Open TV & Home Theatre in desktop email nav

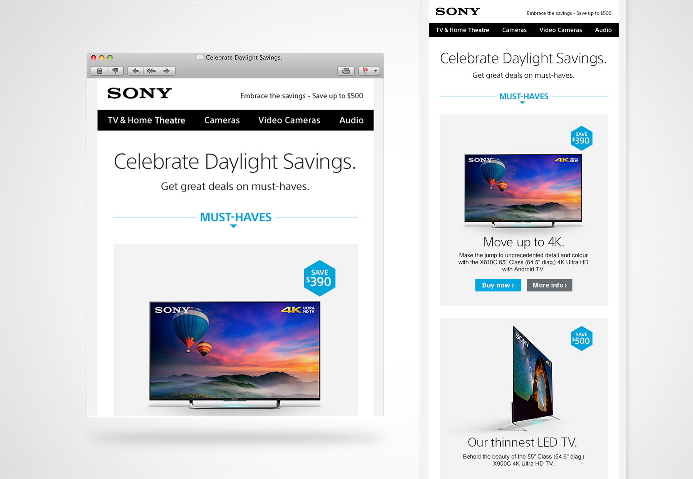(146, 120)
